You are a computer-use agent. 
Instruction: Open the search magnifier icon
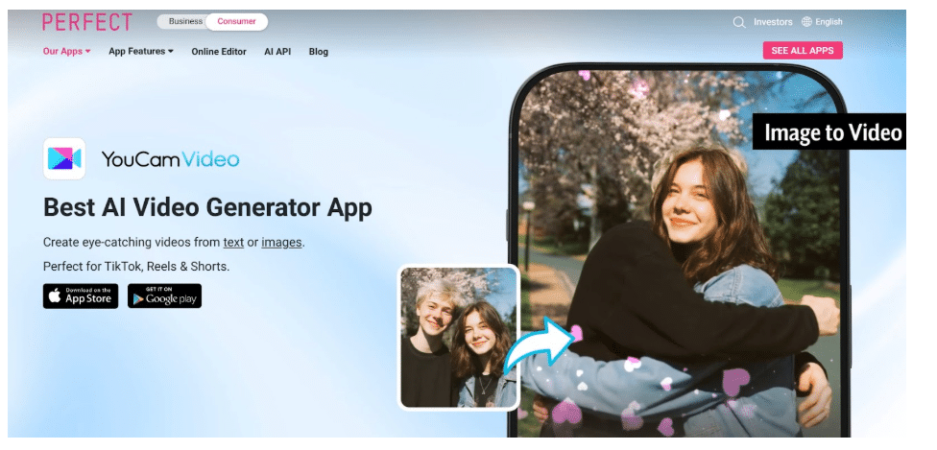pos(739,22)
